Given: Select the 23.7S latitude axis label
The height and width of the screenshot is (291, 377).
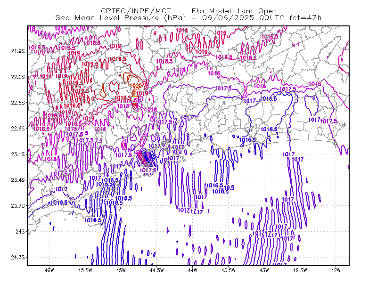Looking at the screenshot, I should 18,206.
